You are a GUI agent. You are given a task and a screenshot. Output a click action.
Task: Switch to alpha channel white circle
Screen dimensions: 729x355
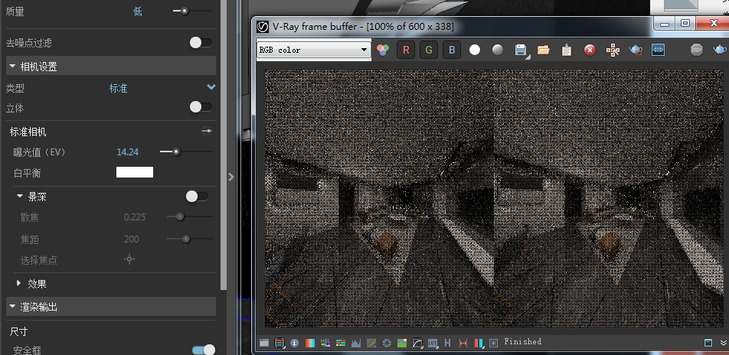click(475, 50)
